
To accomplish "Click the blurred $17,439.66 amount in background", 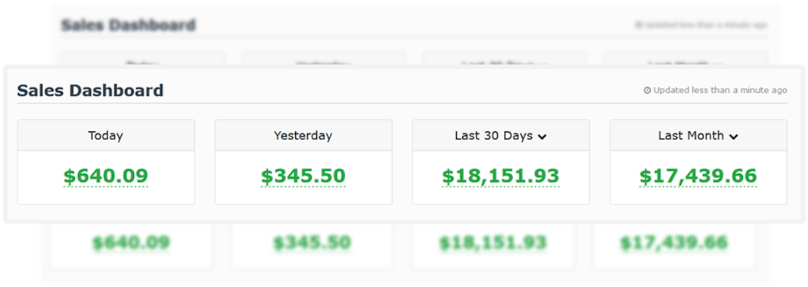I will coord(674,242).
